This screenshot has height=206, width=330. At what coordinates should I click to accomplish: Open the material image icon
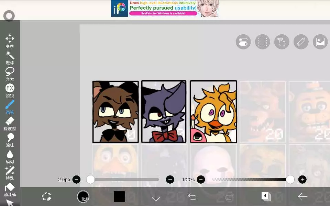[x=320, y=42]
